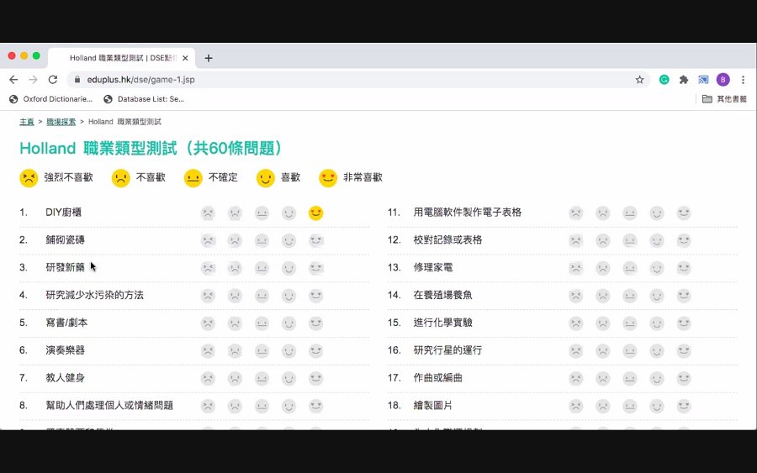Open the Oxford Dictionaries bookmark
757x473 pixels.
point(50,99)
